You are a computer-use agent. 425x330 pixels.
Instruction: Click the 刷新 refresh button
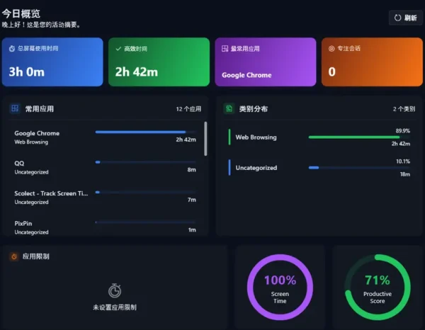405,18
